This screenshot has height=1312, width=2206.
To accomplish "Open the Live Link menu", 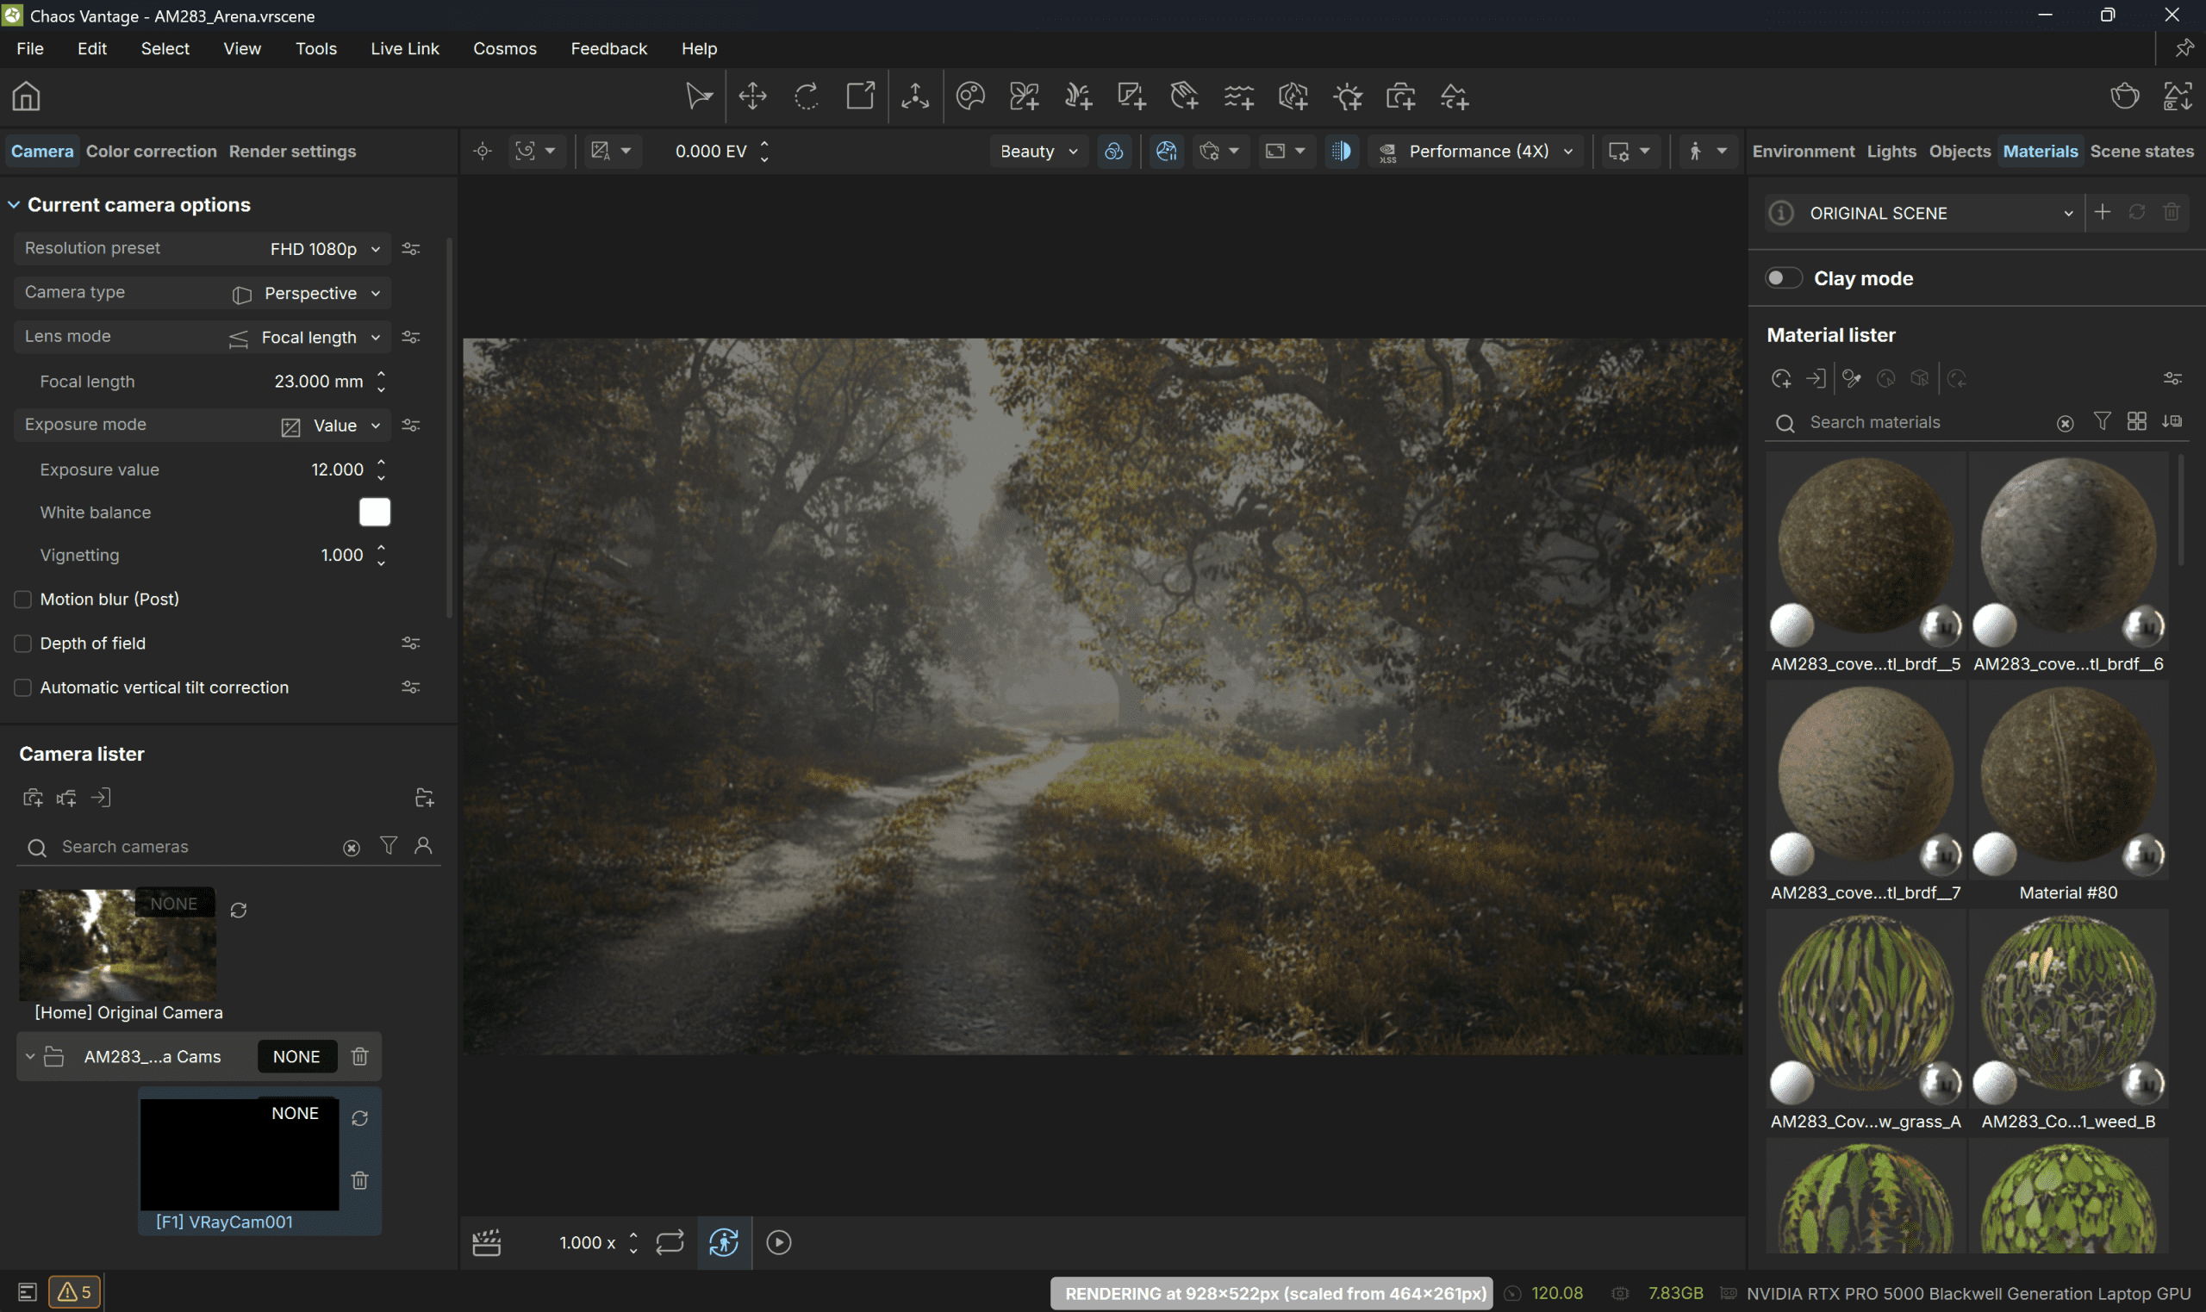I will tap(405, 48).
